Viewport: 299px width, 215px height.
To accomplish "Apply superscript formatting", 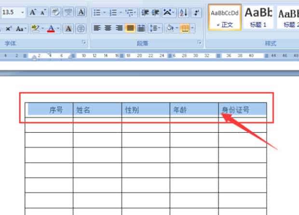I will click(x=9, y=29).
